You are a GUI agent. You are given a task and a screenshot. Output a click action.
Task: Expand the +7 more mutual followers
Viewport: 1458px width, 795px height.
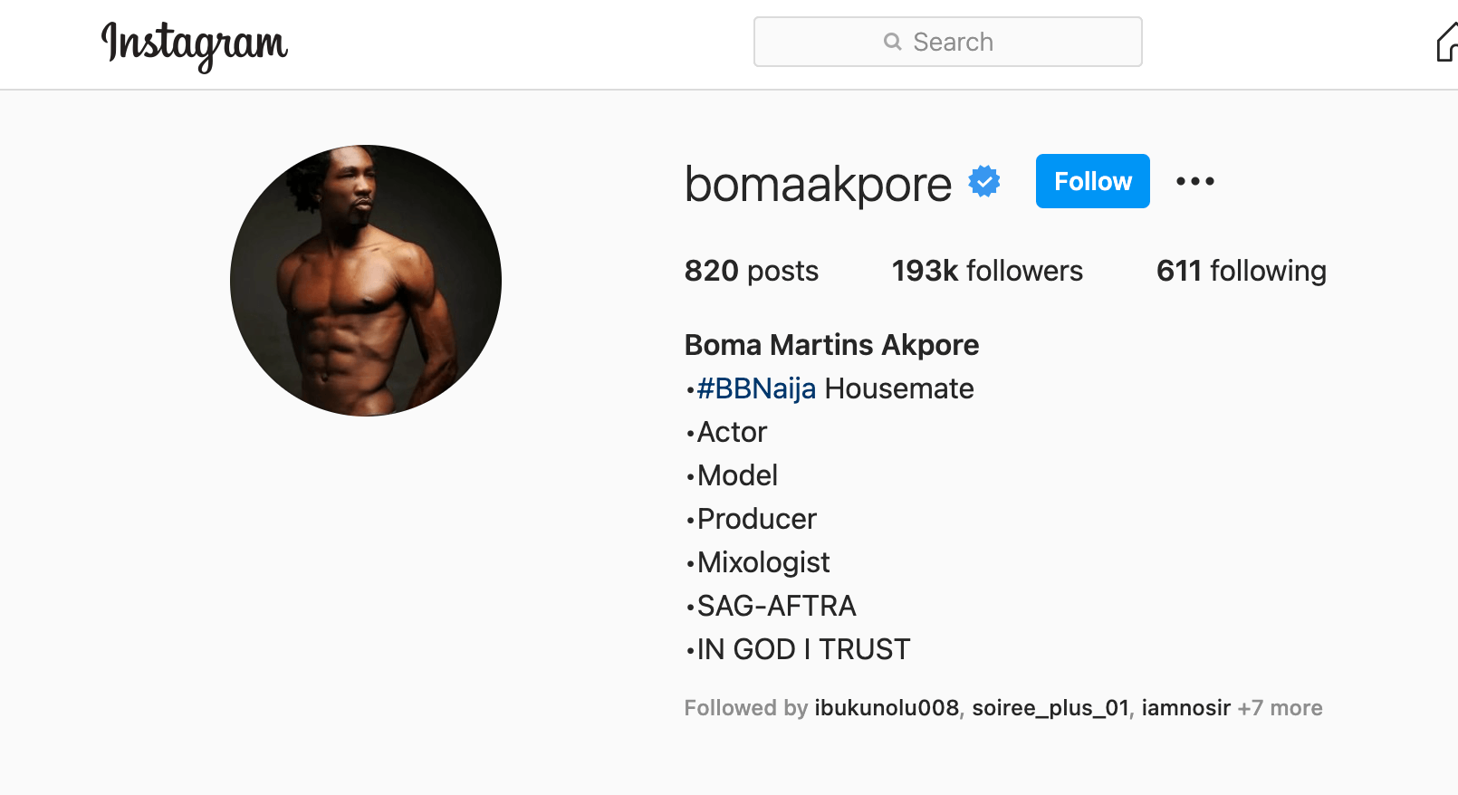pyautogui.click(x=1280, y=708)
